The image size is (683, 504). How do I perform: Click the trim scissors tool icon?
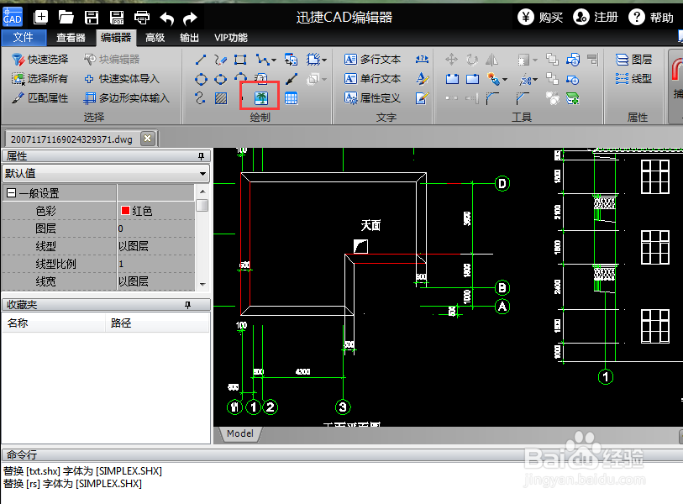[524, 79]
